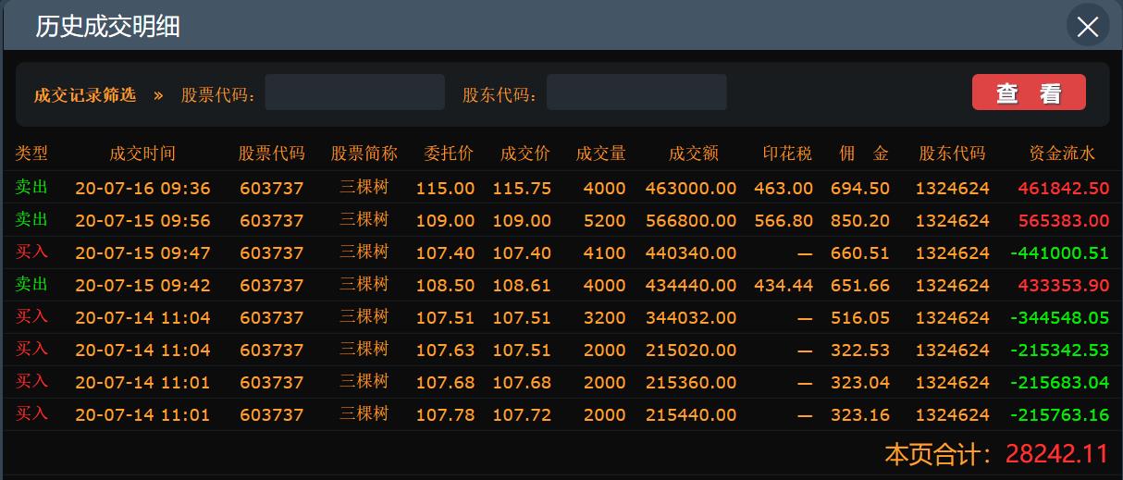Click the 类型 column header
Image resolution: width=1123 pixels, height=480 pixels.
click(31, 154)
